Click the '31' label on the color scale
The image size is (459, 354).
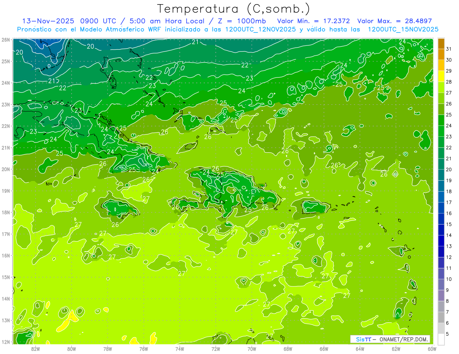(449, 49)
